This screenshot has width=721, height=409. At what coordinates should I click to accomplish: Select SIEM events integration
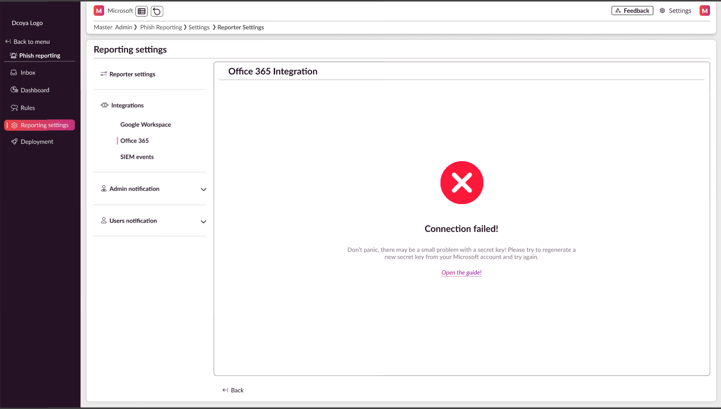click(137, 157)
